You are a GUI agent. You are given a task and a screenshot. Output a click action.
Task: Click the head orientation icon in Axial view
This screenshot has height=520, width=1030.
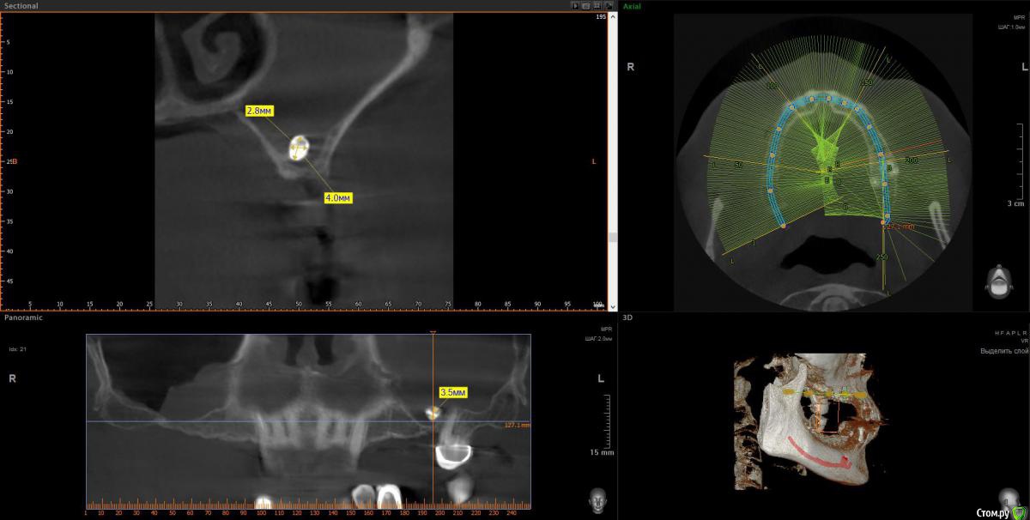click(997, 283)
